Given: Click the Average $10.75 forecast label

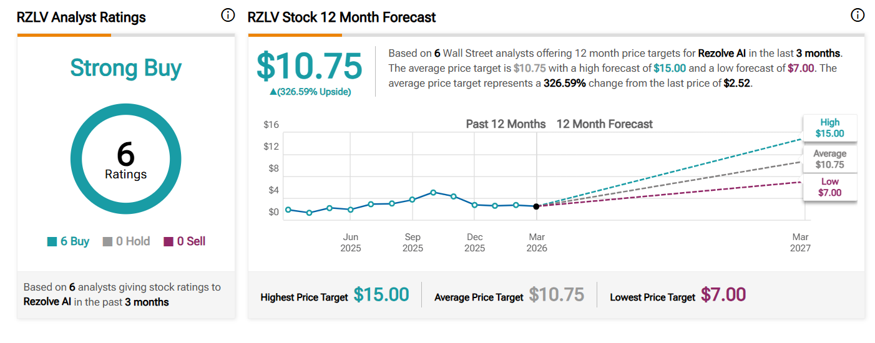Looking at the screenshot, I should (829, 159).
